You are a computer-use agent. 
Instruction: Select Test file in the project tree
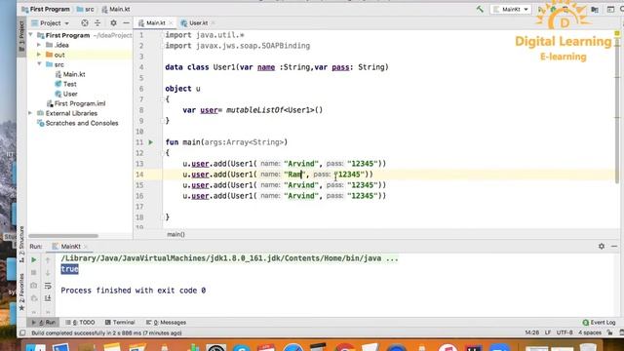(66, 84)
